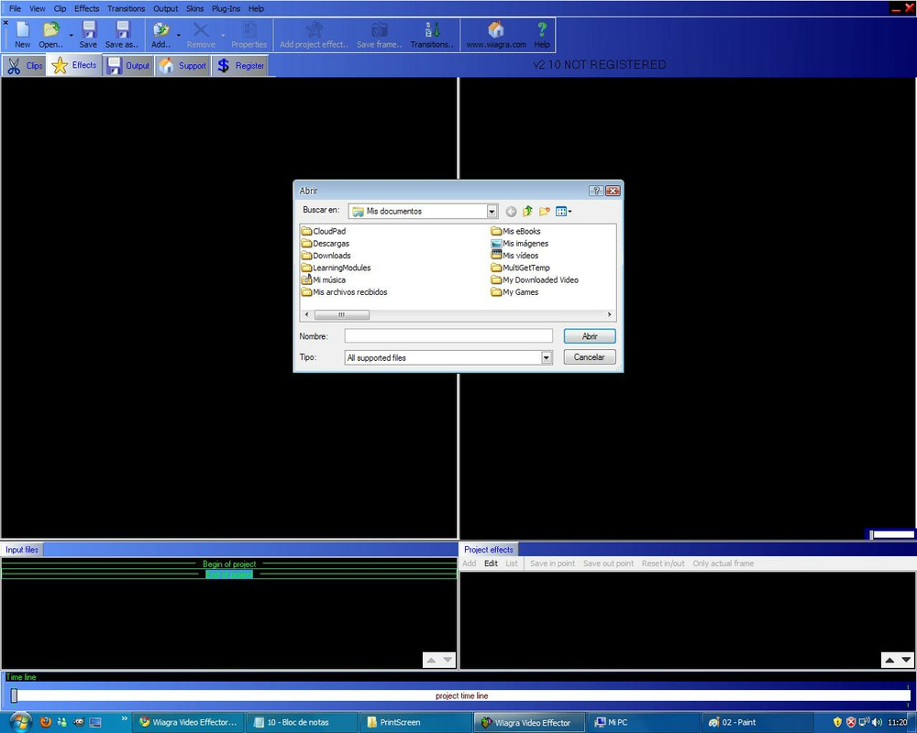Switch to the Output tab
917x733 pixels.
point(128,65)
